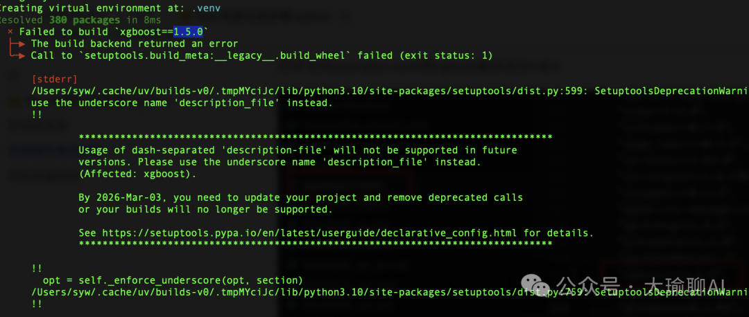Click the top row of asterisks

point(316,137)
